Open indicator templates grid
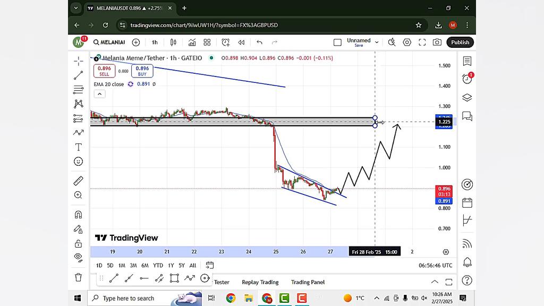Viewport: 544px width, 306px height. pyautogui.click(x=207, y=42)
